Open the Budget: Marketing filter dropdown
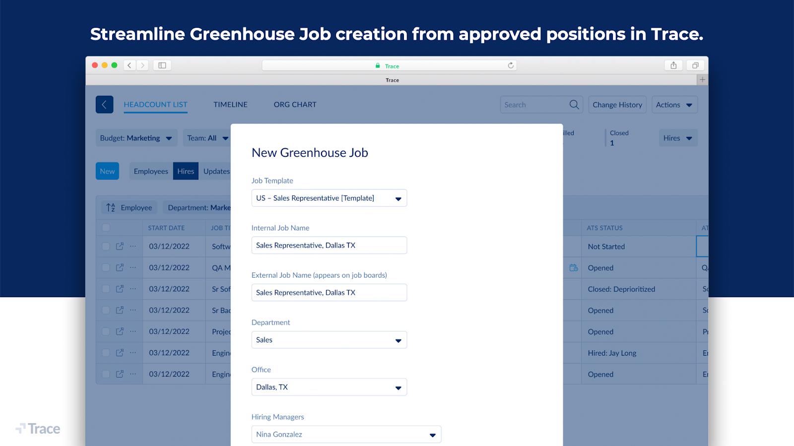The height and width of the screenshot is (446, 794). pos(136,138)
